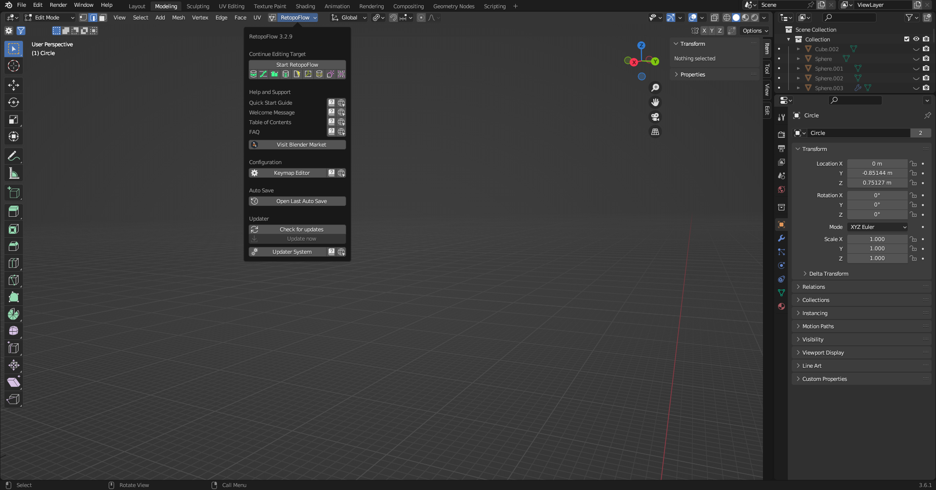Click Check for updates button
936x490 pixels.
[x=297, y=229]
